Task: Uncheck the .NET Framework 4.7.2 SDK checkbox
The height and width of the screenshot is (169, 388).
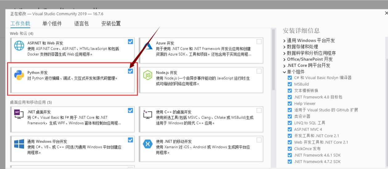Action: pos(290,162)
